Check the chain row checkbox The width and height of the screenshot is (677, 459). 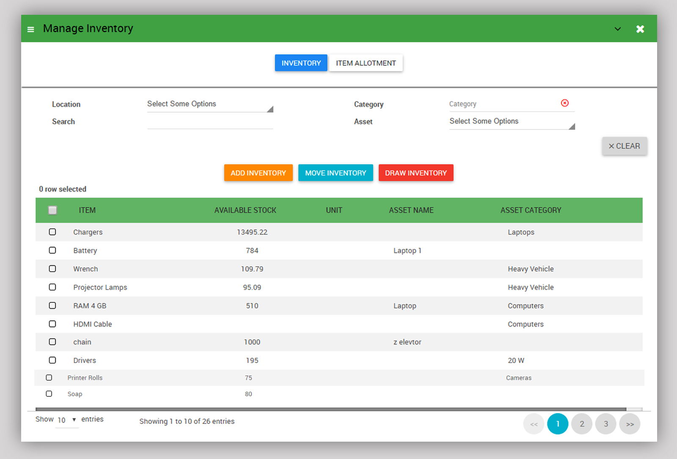click(52, 341)
